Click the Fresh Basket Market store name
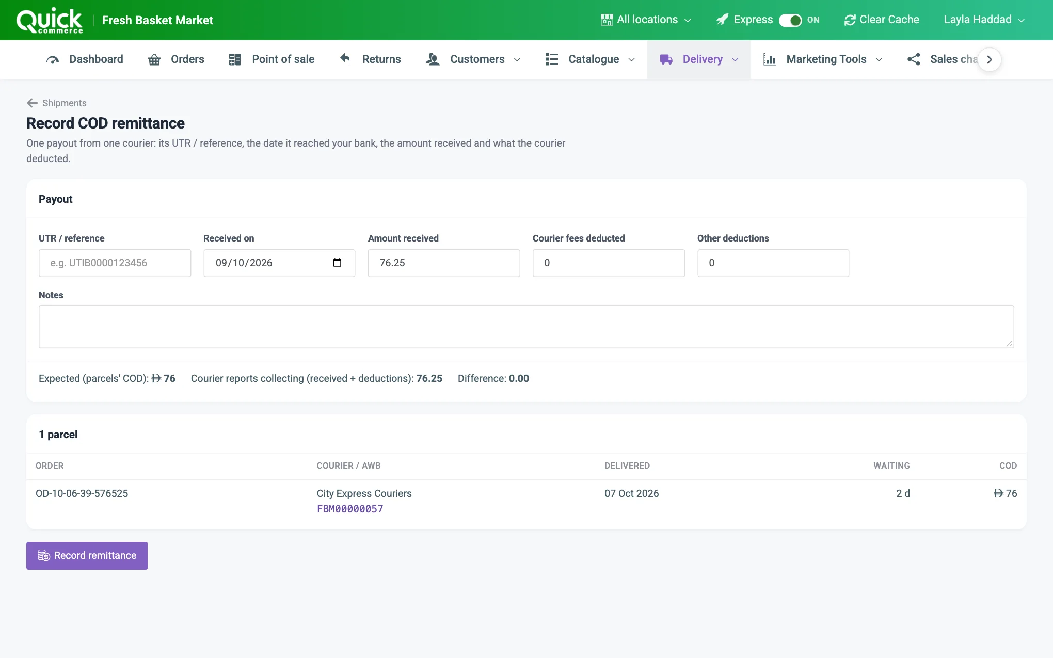Screen dimensions: 1053x658 pos(157,20)
